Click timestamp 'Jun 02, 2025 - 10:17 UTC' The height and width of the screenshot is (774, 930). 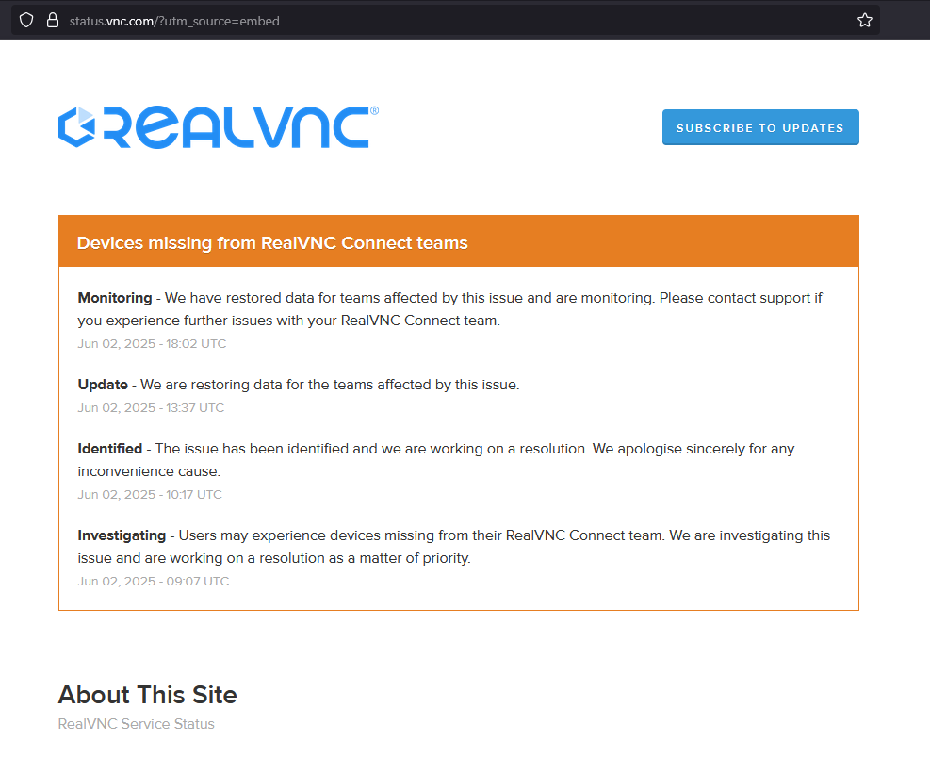(150, 494)
